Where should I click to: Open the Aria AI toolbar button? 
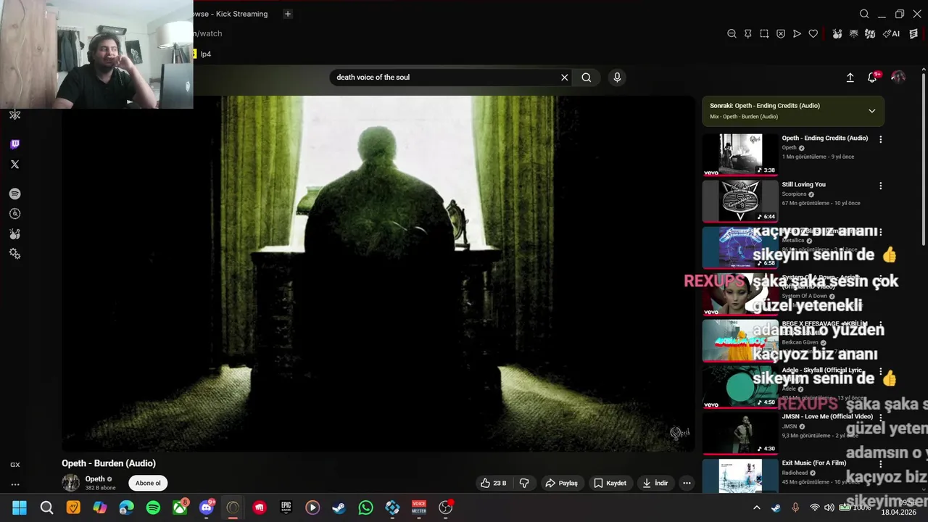point(892,33)
